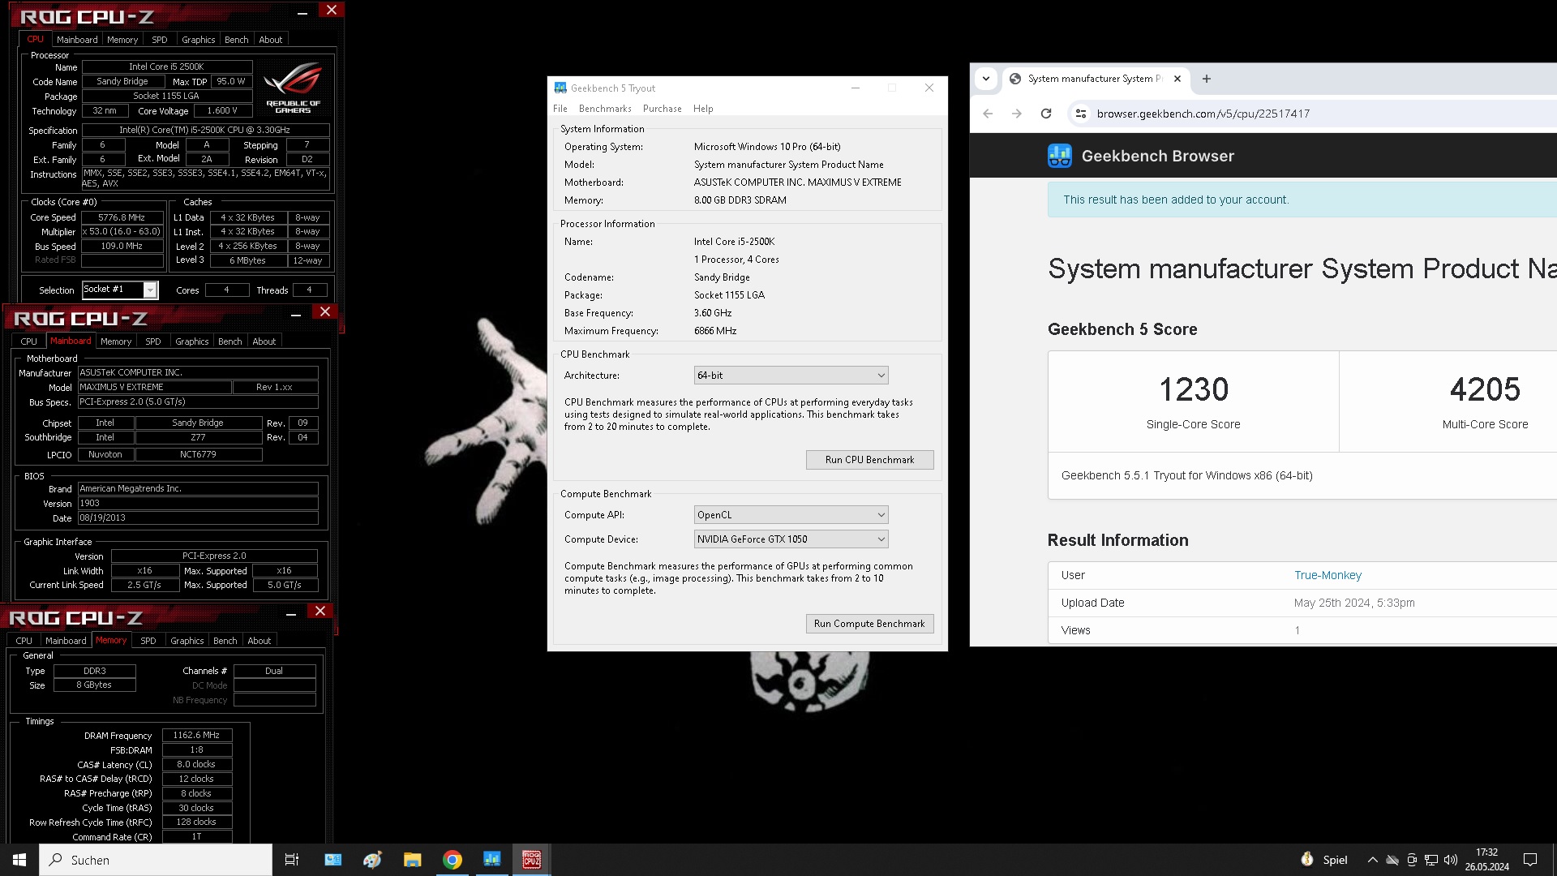Click the ROG Republic of Gamers logo

click(x=293, y=88)
